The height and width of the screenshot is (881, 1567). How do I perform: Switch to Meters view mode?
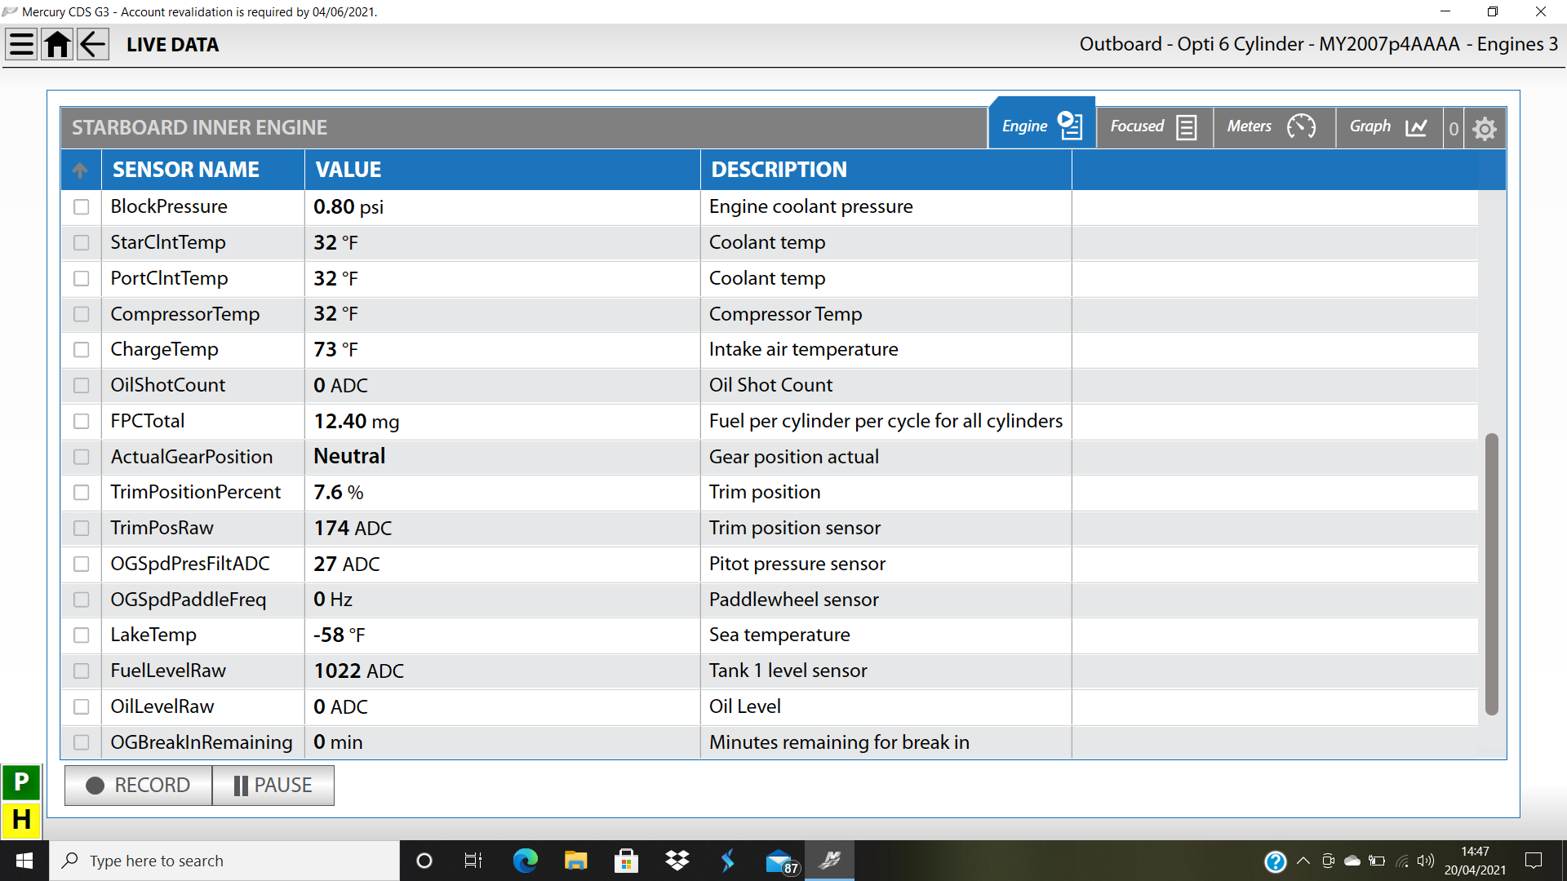pyautogui.click(x=1269, y=126)
